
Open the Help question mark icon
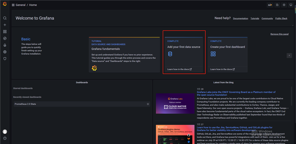click(x=5, y=138)
